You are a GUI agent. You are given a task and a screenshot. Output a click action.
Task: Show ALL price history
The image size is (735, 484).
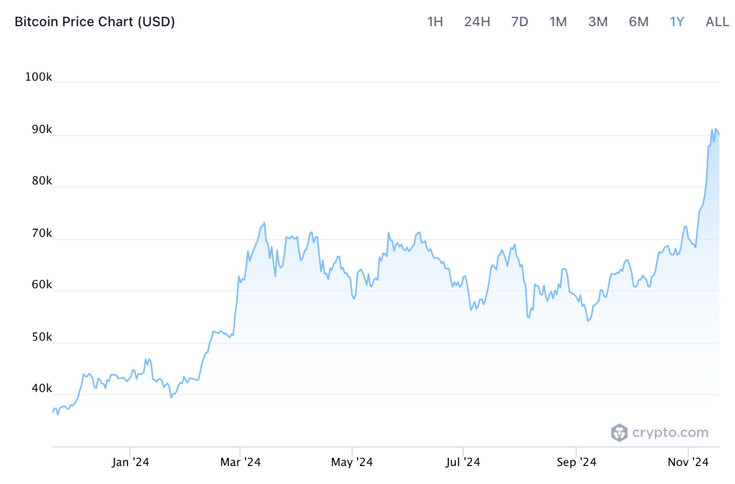click(717, 22)
